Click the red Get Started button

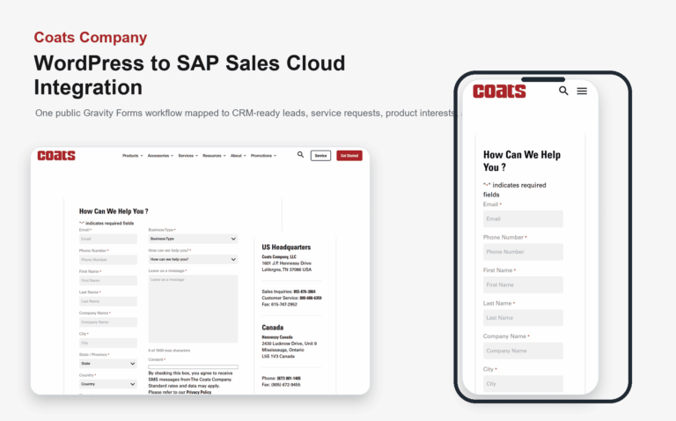tap(349, 156)
